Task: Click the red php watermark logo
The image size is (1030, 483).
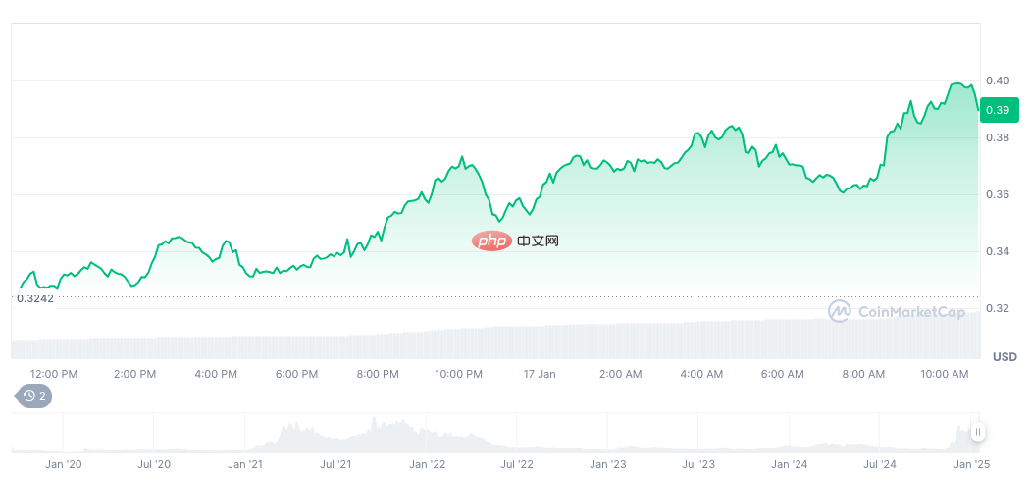Action: click(491, 241)
